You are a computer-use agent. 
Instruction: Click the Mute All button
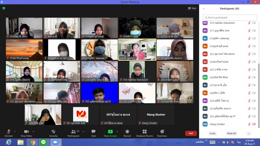(231, 134)
